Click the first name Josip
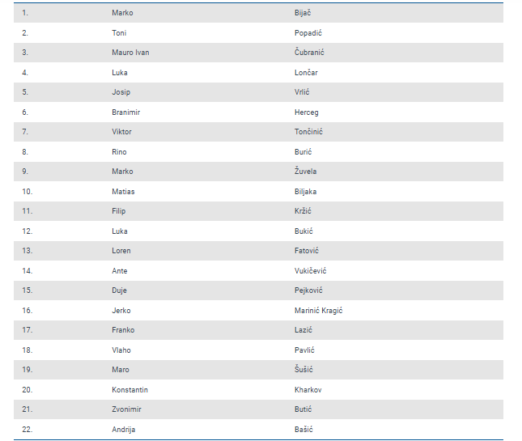 121,92
